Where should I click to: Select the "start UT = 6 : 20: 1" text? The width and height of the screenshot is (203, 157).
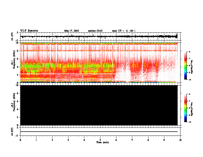pos(124,31)
